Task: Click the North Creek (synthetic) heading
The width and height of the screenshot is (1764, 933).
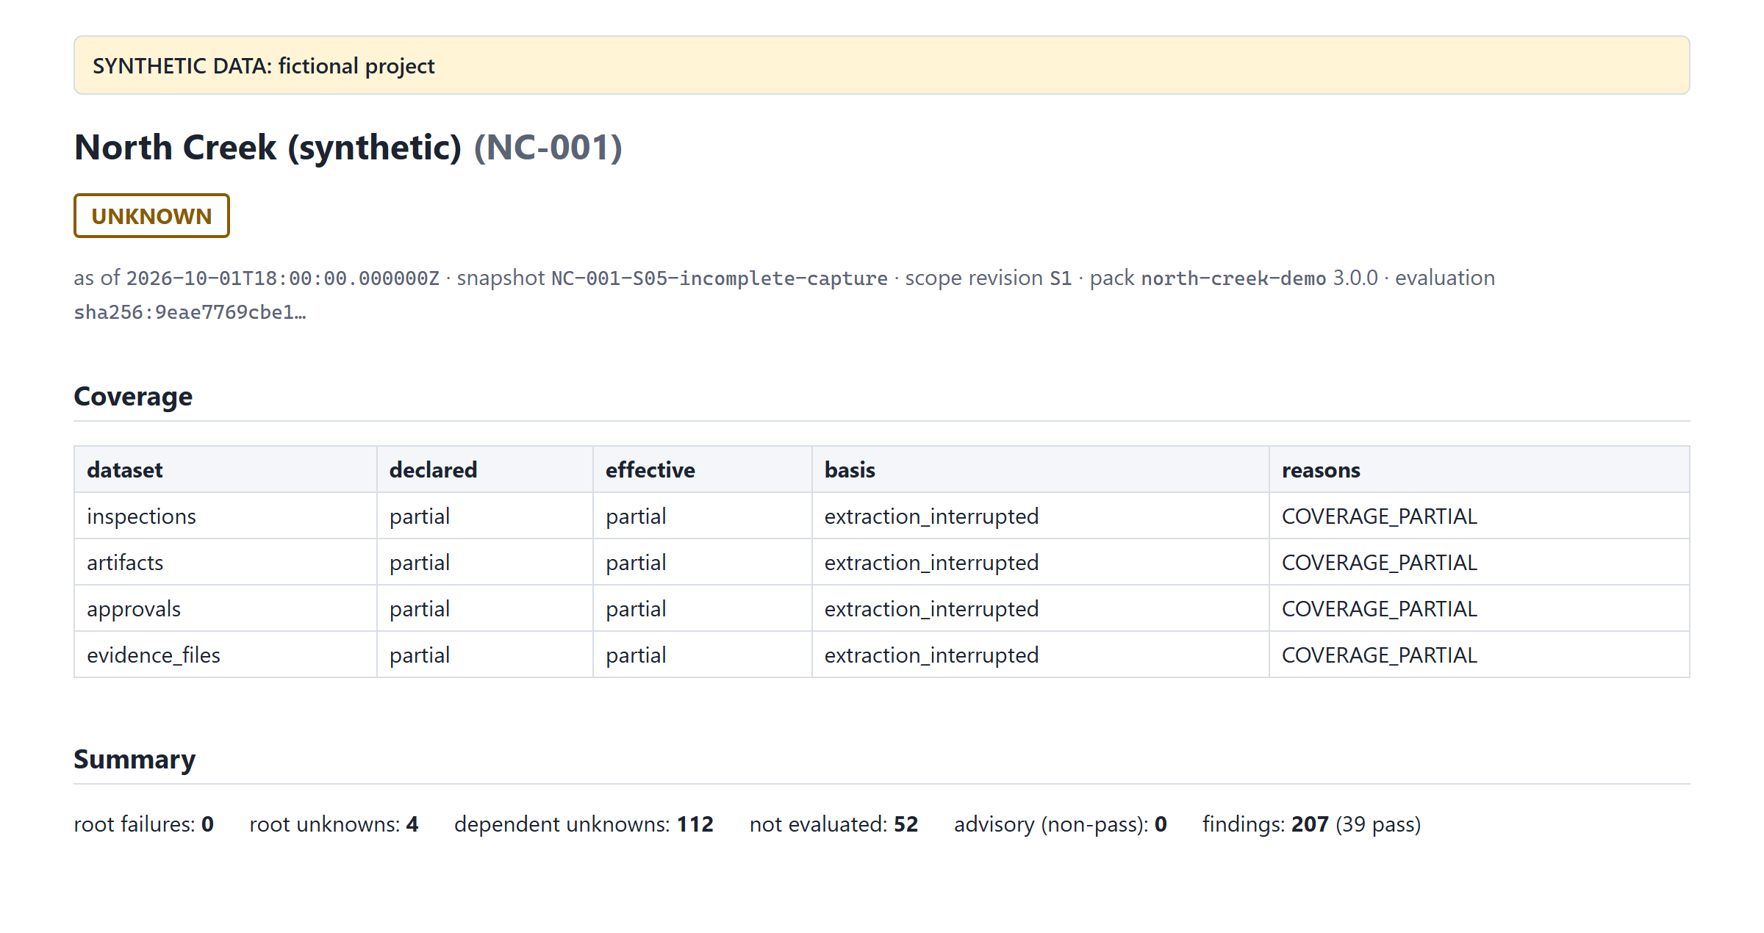Action: (268, 147)
